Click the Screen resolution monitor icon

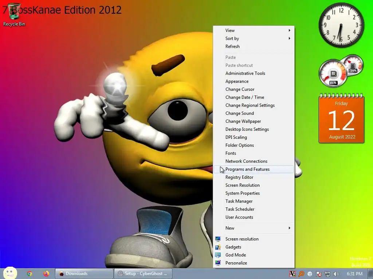tap(218, 239)
